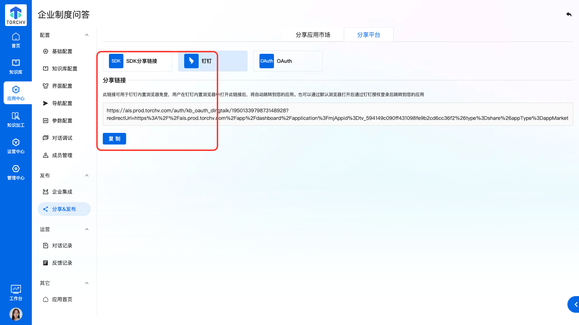Screen dimensions: 579x325
Task: Click the user avatar at bottom left
Action: pyautogui.click(x=16, y=314)
